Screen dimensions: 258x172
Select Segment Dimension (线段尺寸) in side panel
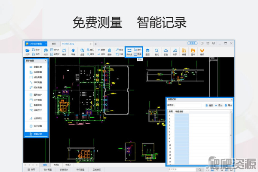pyautogui.click(x=36, y=110)
